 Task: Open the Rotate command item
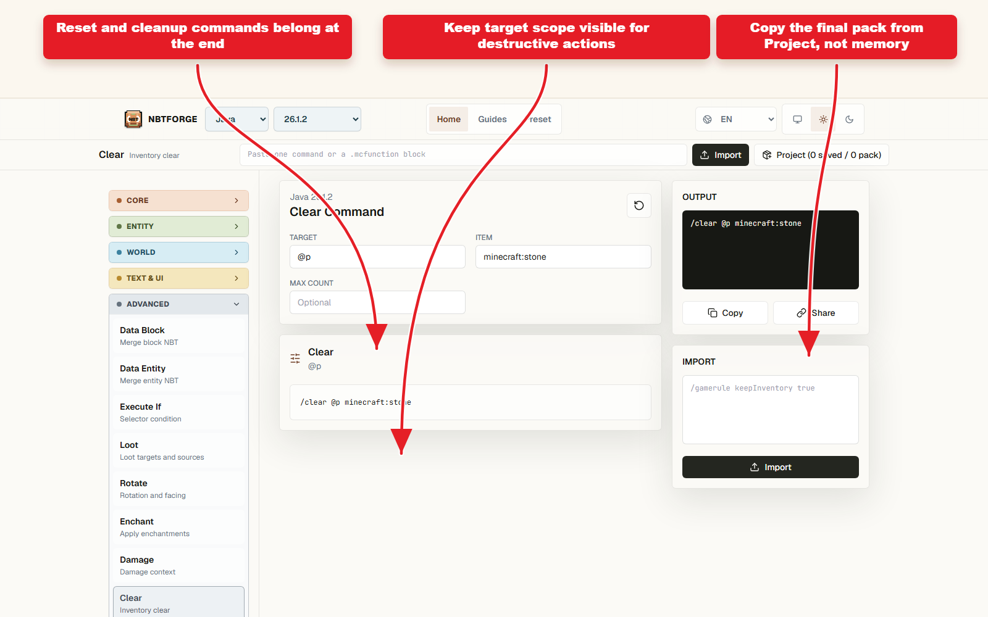[x=178, y=489]
